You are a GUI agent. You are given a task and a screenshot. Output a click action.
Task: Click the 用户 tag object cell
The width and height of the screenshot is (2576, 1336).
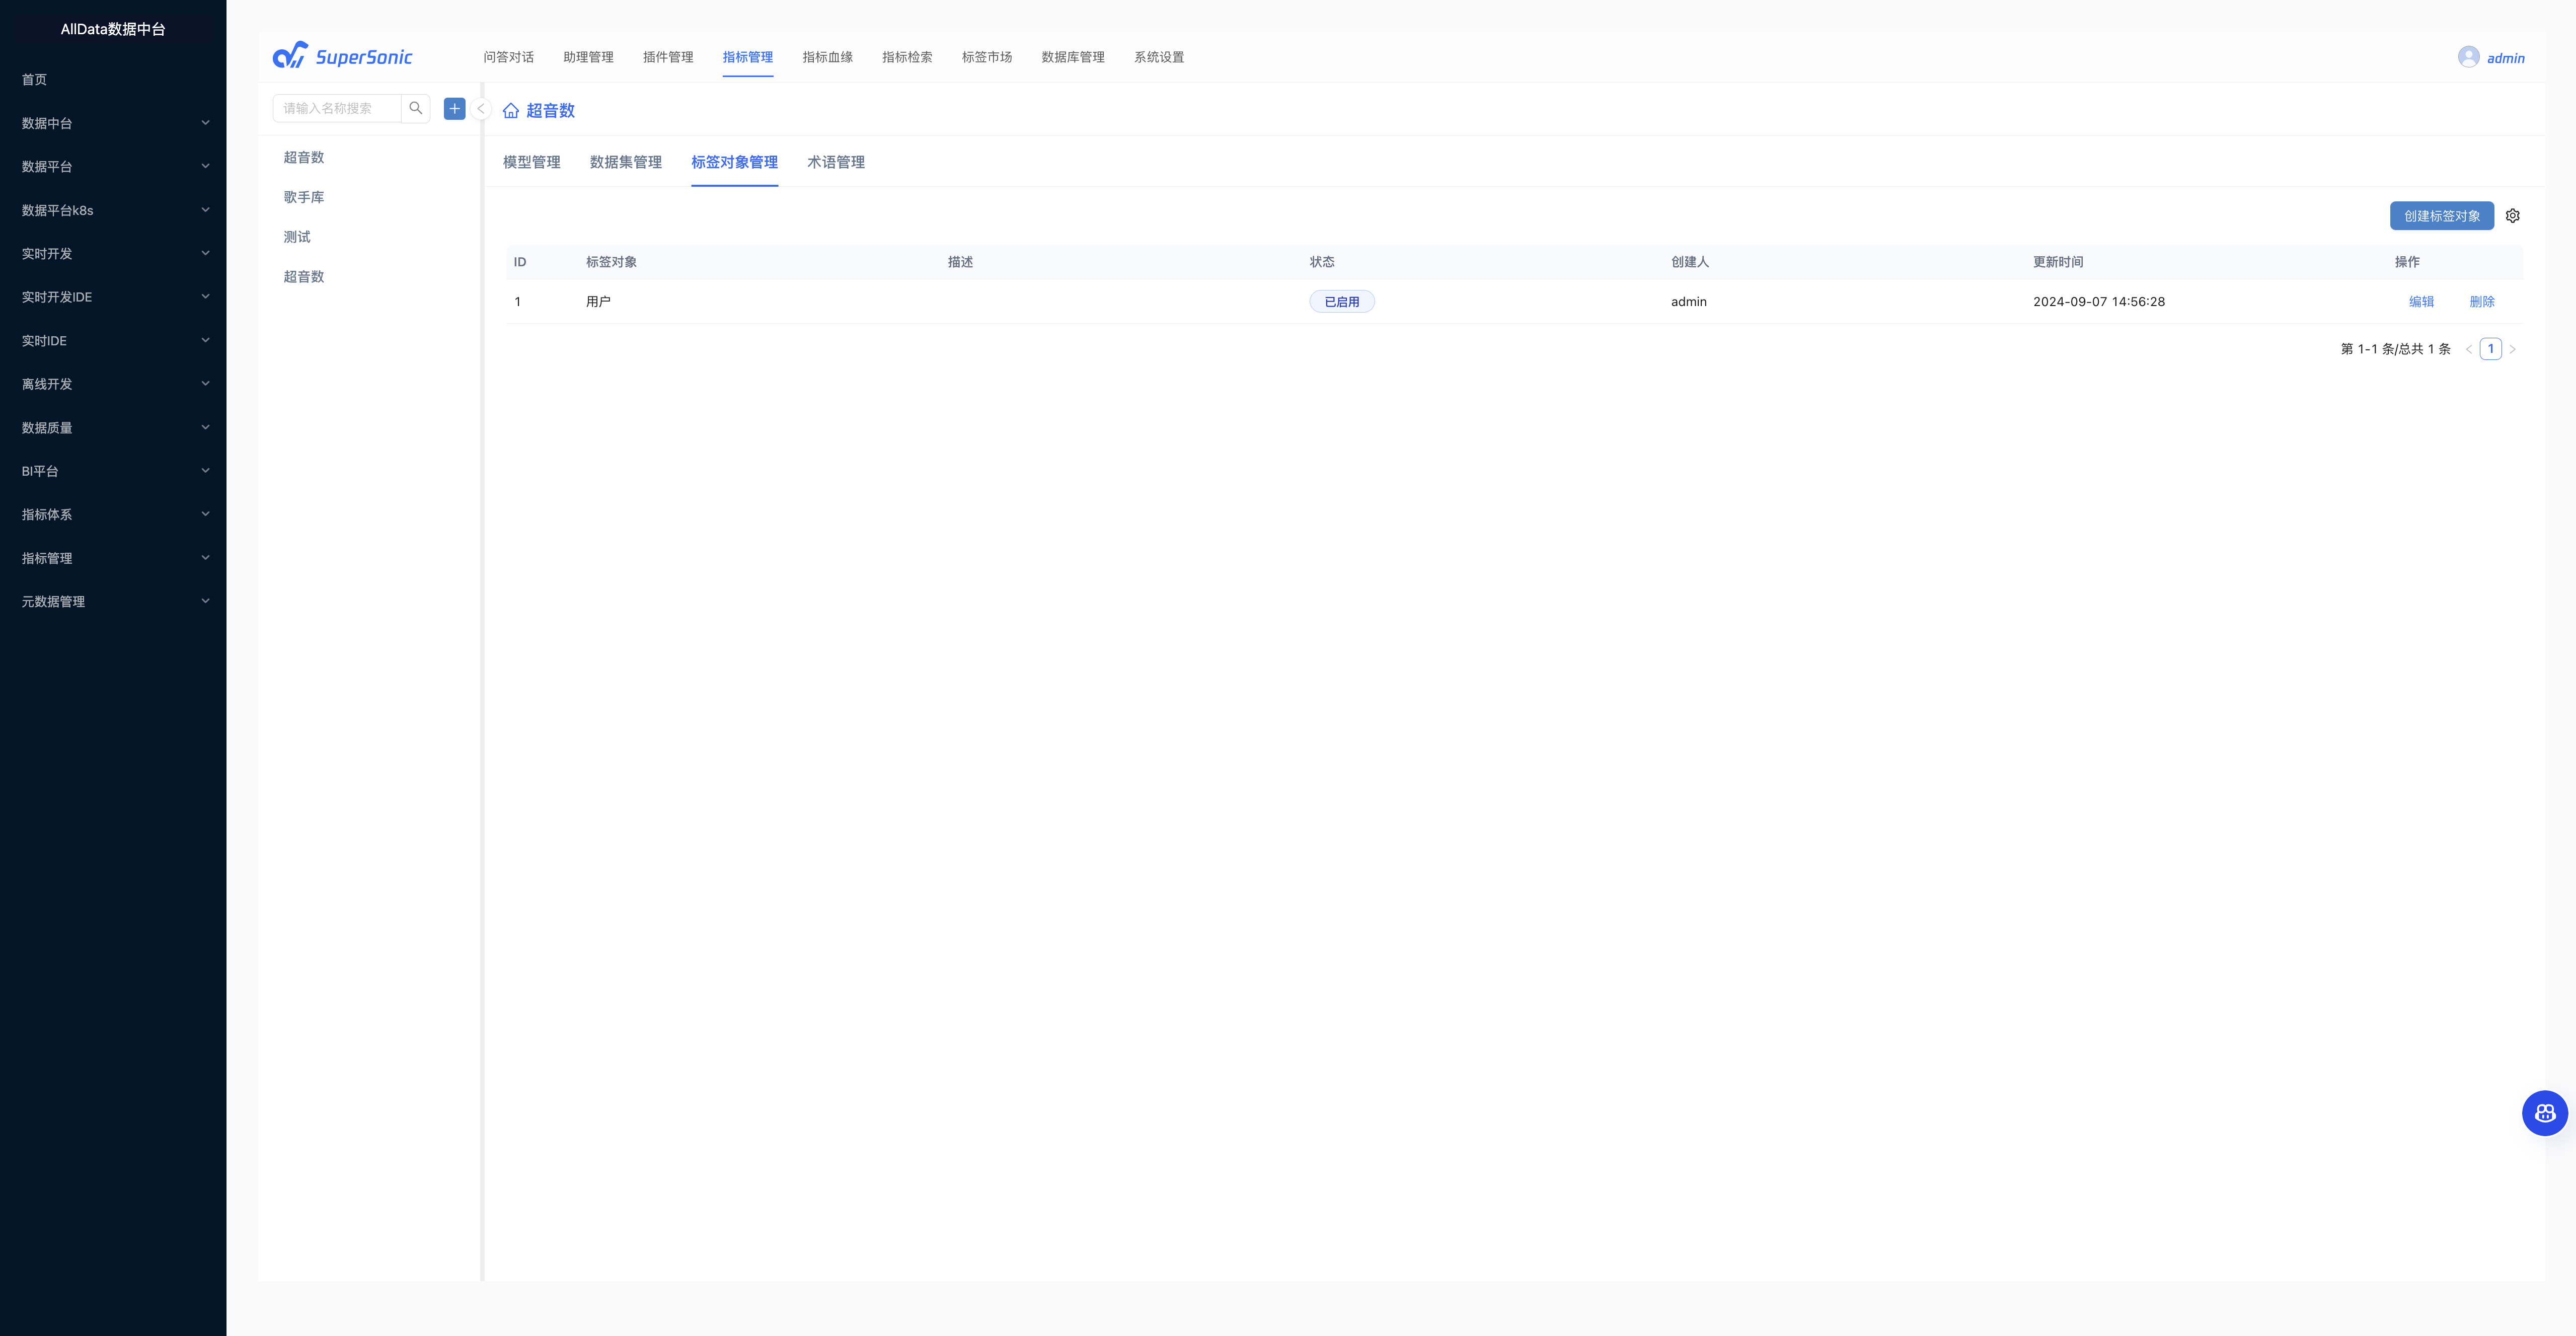[598, 301]
